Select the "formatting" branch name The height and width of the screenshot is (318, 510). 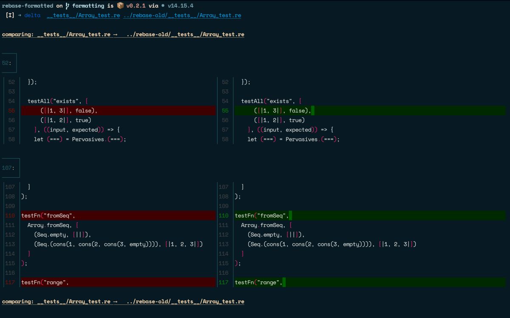pyautogui.click(x=88, y=6)
